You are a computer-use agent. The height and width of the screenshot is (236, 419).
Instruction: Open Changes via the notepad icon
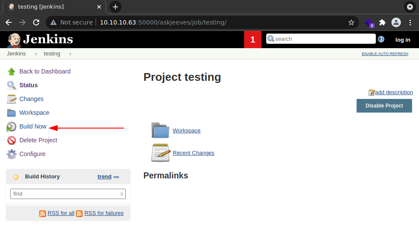click(12, 99)
